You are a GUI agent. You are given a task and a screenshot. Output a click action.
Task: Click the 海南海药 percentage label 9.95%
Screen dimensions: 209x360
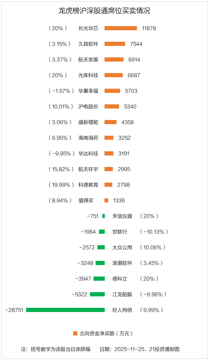pos(60,138)
